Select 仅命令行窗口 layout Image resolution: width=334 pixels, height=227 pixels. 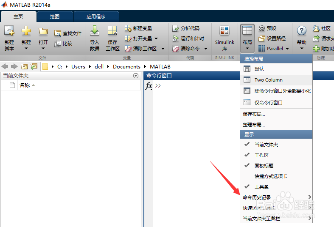pyautogui.click(x=276, y=103)
